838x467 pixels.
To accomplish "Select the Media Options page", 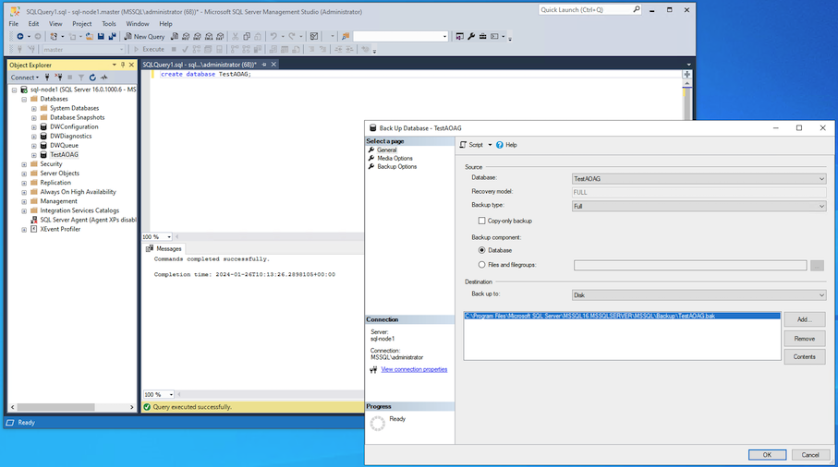I will 395,159.
